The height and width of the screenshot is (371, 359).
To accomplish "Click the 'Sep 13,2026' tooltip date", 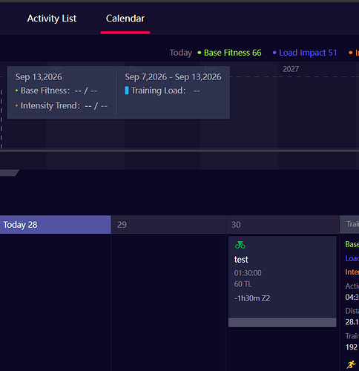I will 39,77.
